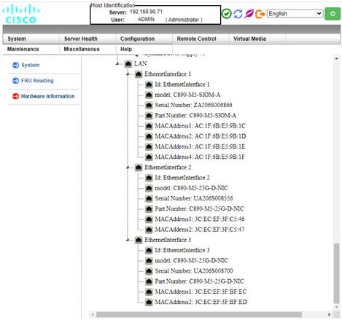The height and width of the screenshot is (320, 342).
Task: Collapse the EthernetInterface 2 node
Action: click(128, 168)
